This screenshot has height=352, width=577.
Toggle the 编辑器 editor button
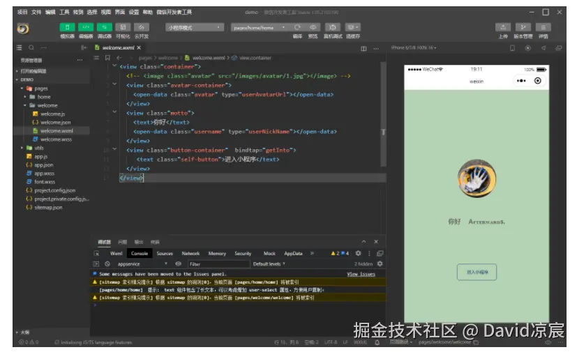[86, 27]
